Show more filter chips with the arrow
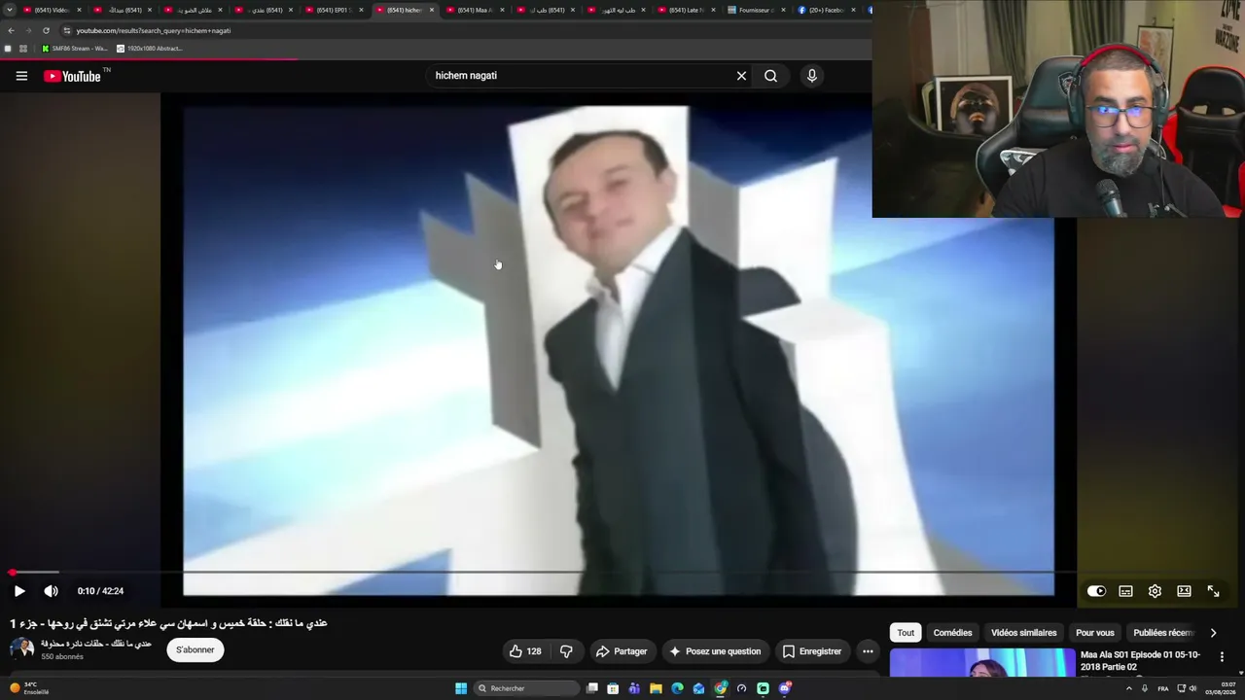The height and width of the screenshot is (700, 1245). pos(1213,633)
